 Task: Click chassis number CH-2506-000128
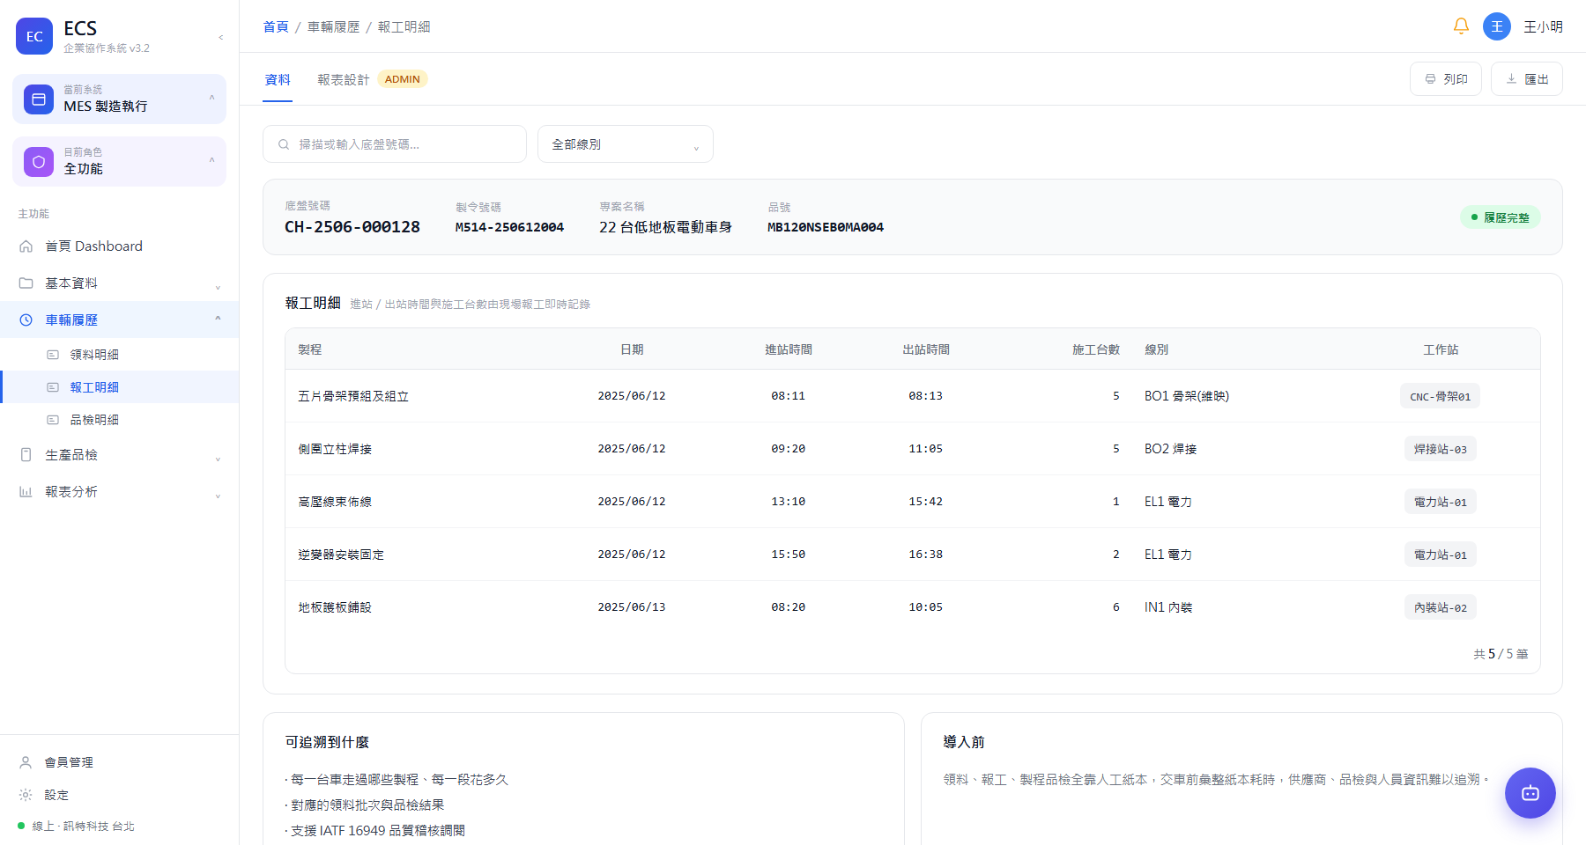click(x=352, y=227)
